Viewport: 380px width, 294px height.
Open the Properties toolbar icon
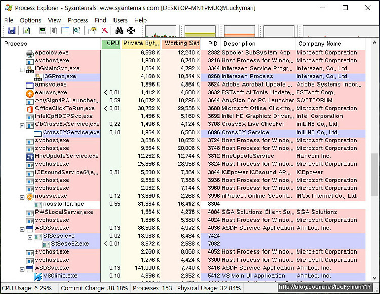click(x=92, y=31)
